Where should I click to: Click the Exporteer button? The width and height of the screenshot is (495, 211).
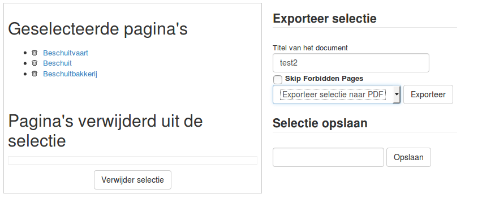click(428, 94)
